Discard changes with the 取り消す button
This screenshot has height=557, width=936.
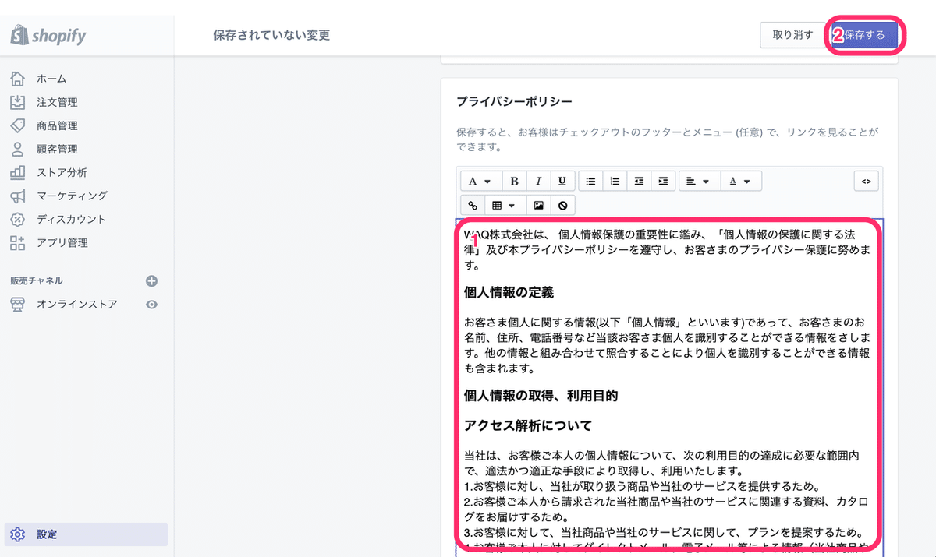pos(792,35)
